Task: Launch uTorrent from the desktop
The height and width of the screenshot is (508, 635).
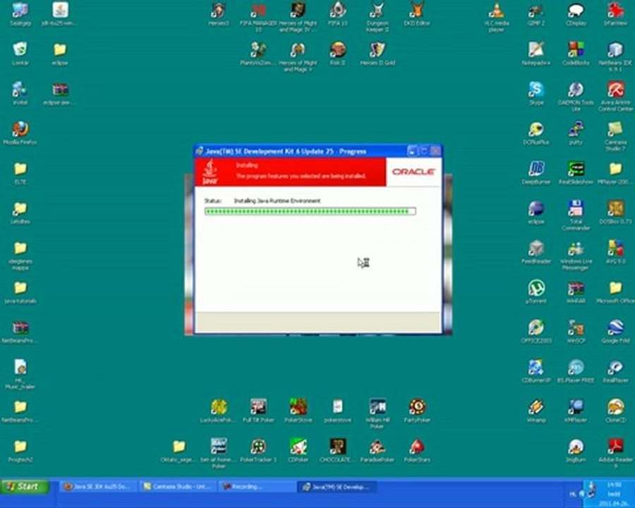Action: pyautogui.click(x=536, y=291)
